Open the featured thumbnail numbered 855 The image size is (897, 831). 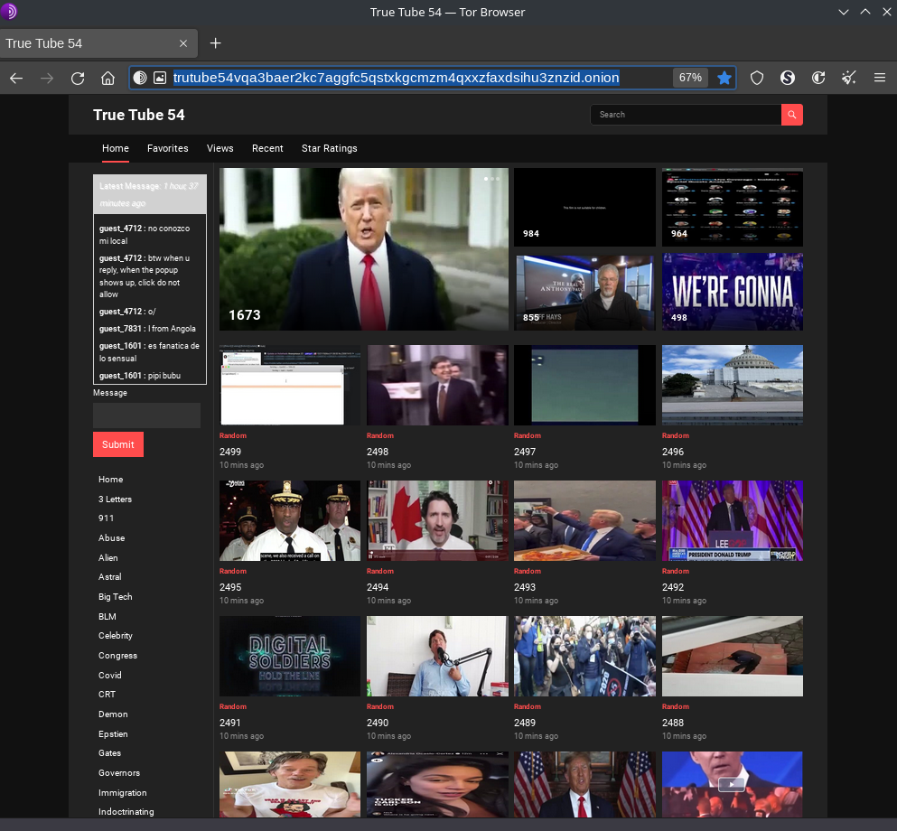point(584,292)
